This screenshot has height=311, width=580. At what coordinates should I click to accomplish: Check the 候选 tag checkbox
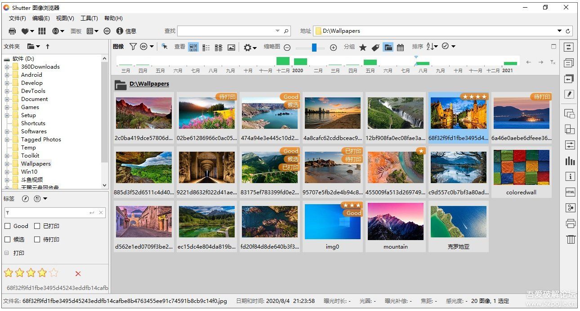(8, 240)
